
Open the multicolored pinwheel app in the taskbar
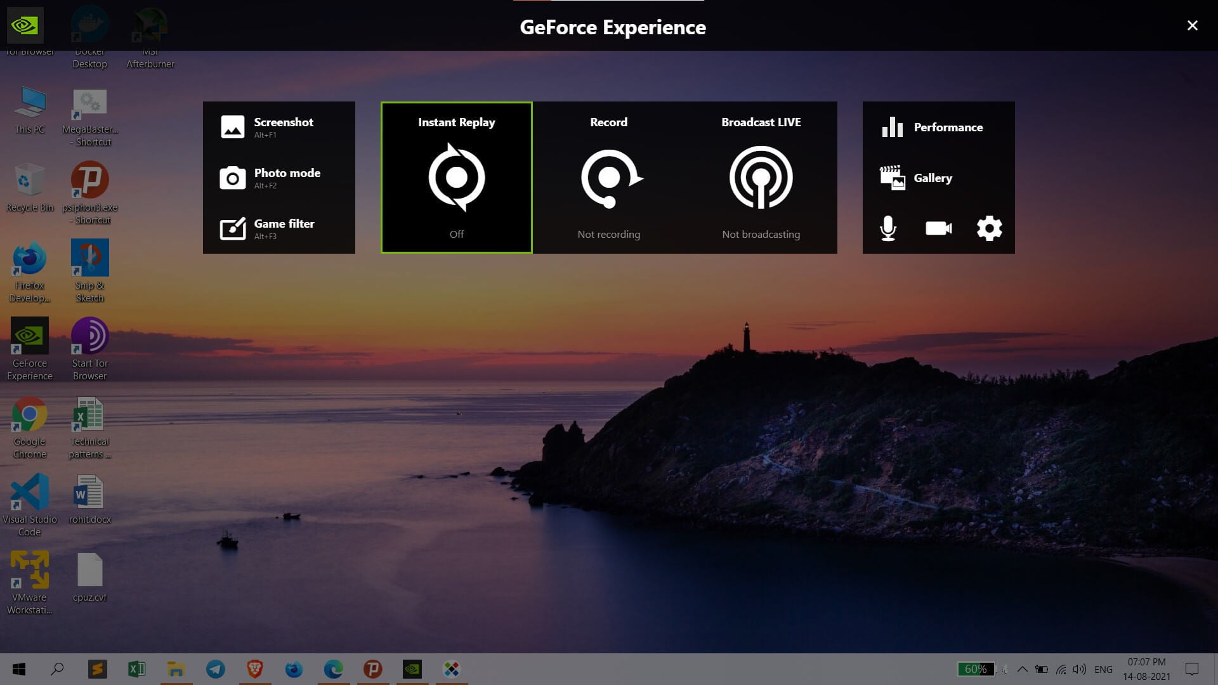tap(452, 669)
